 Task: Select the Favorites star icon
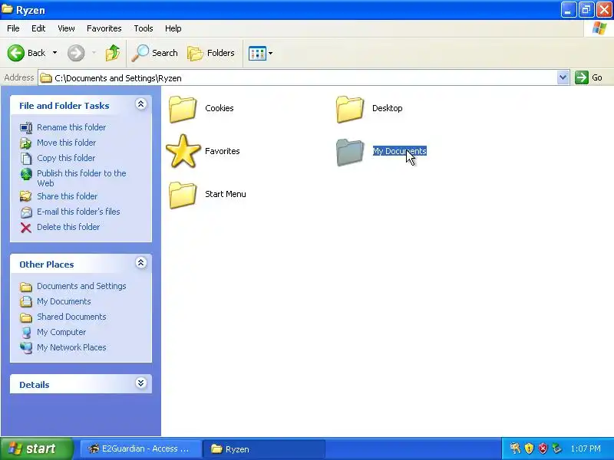[x=183, y=151]
